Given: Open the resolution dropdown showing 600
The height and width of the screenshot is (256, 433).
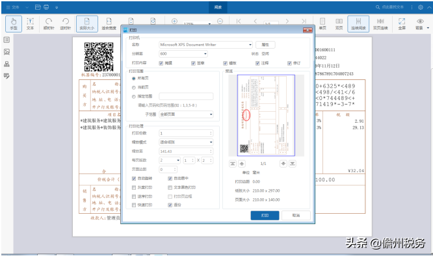Looking at the screenshot, I should [x=183, y=54].
